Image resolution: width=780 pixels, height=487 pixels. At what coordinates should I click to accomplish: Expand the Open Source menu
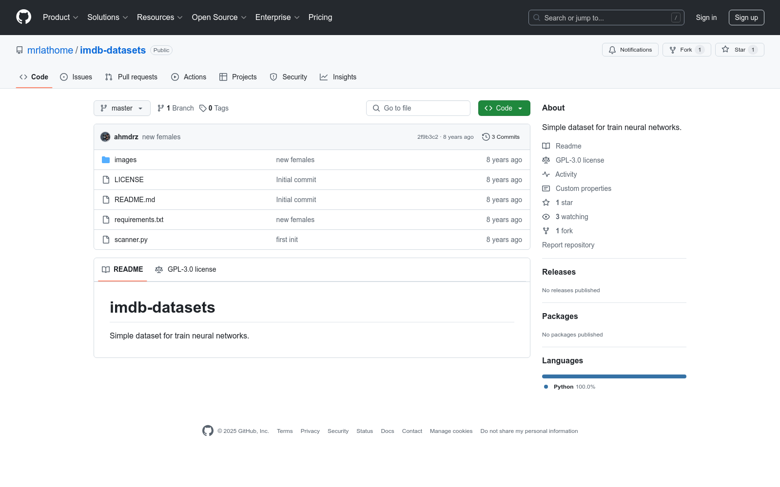click(219, 17)
